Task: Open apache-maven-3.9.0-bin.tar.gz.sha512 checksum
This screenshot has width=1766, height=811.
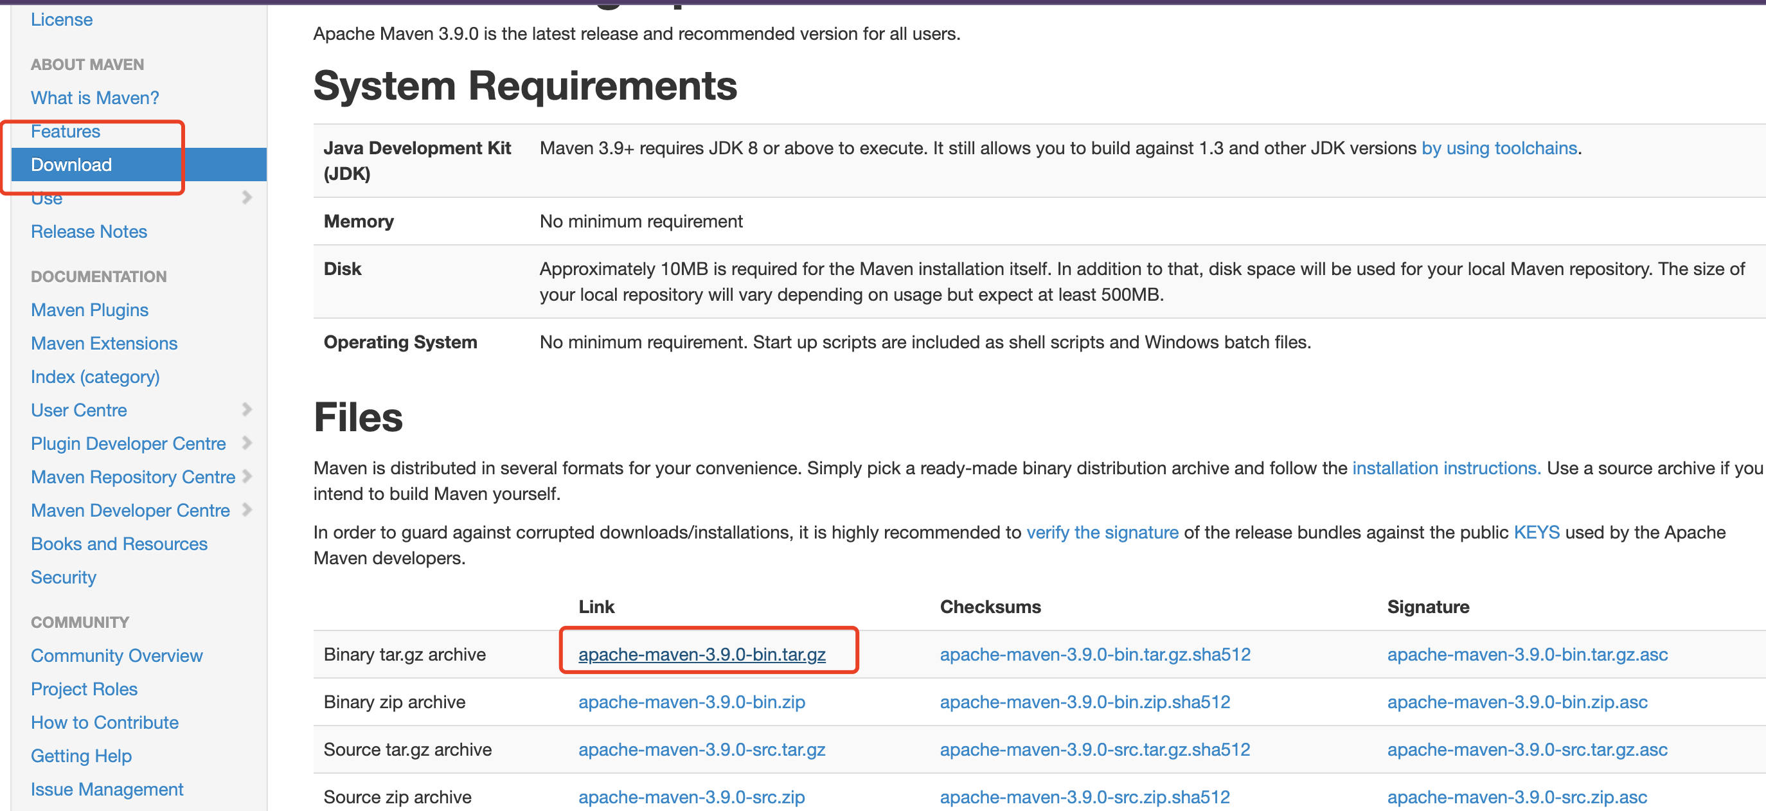Action: click(1095, 654)
